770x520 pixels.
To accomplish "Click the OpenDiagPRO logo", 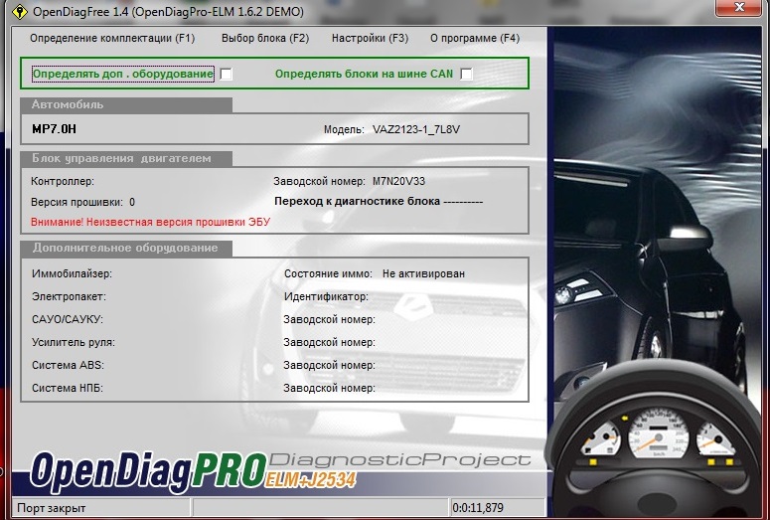I will point(147,471).
